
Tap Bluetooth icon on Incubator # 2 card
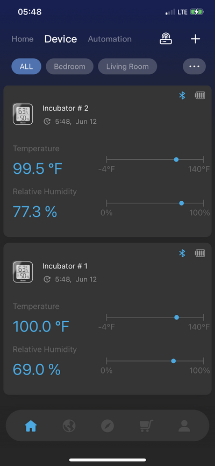tap(182, 95)
